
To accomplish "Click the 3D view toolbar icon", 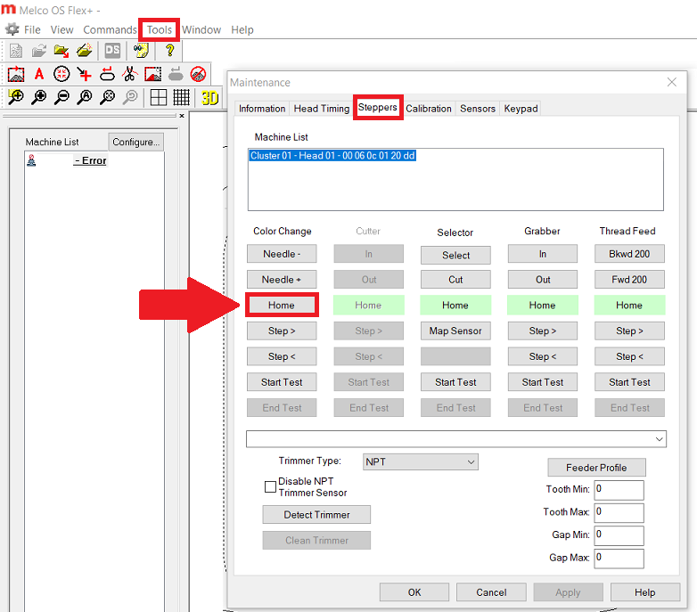I will (209, 98).
